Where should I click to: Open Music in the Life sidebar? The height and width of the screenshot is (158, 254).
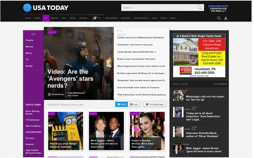(x=29, y=53)
